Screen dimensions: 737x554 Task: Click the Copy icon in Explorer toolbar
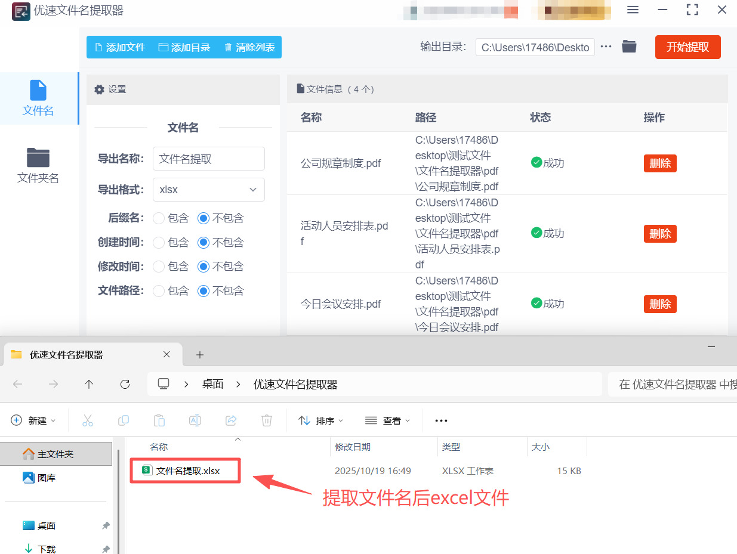click(x=124, y=420)
